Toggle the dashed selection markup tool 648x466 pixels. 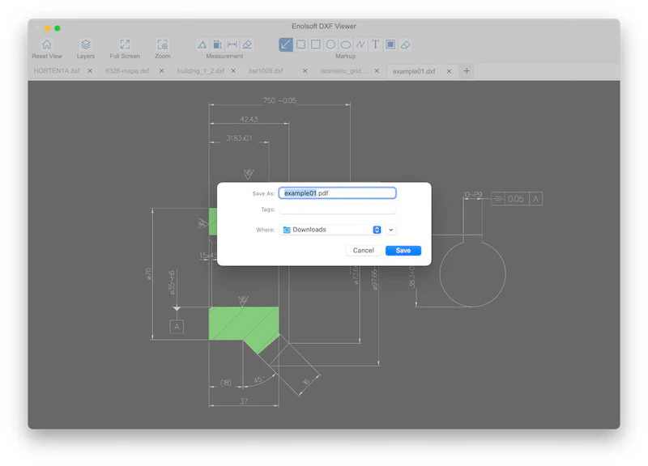pyautogui.click(x=301, y=44)
